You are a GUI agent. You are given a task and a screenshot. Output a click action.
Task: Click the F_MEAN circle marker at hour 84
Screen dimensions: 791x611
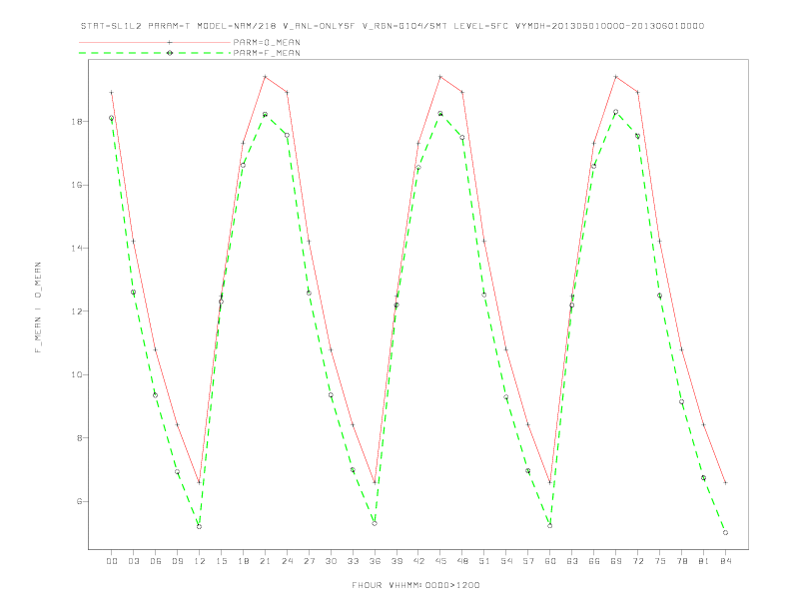(x=725, y=533)
